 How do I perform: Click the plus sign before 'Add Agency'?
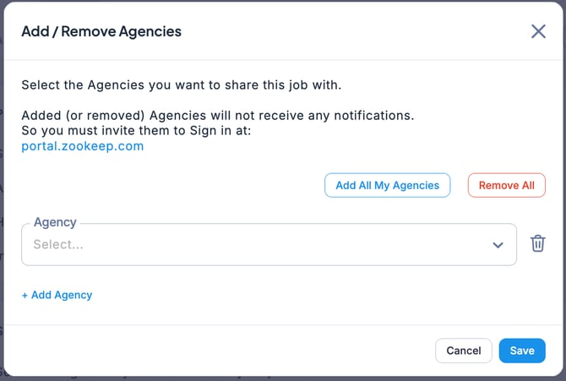[24, 295]
